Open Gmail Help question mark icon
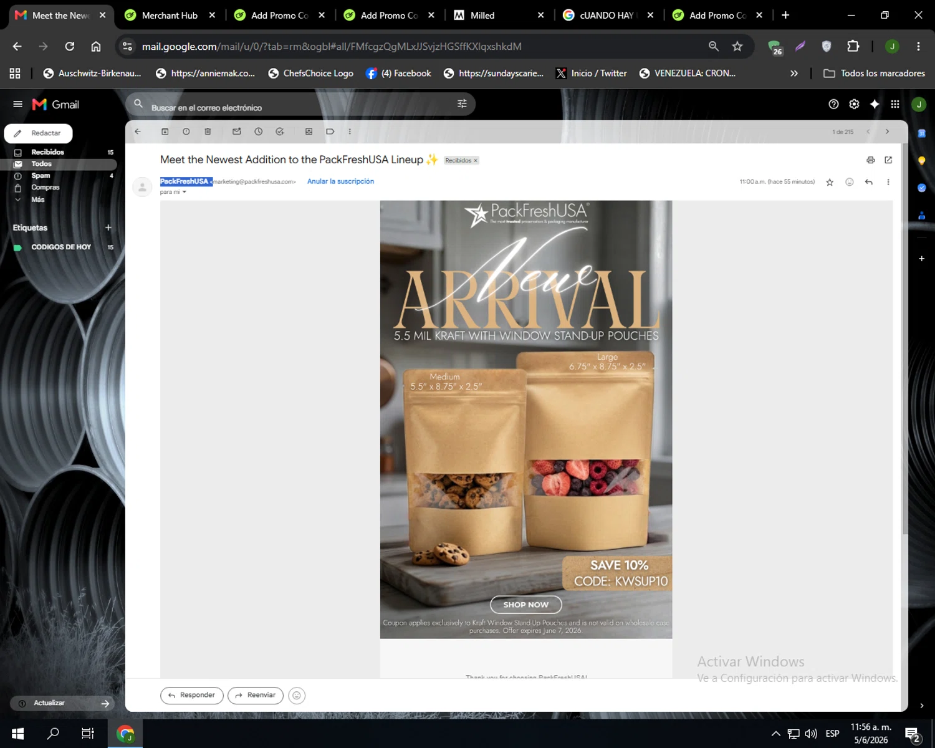The width and height of the screenshot is (935, 748). point(833,104)
